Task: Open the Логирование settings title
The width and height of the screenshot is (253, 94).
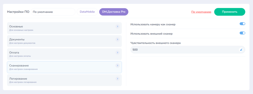Action: [x=18, y=79]
